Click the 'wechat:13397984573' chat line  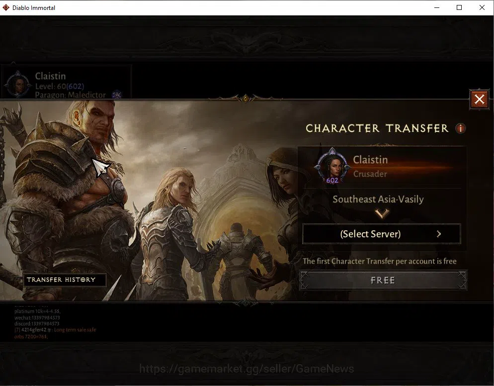[37, 318]
